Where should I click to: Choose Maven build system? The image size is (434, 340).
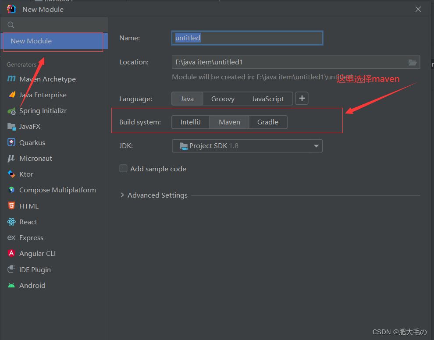[x=229, y=122]
